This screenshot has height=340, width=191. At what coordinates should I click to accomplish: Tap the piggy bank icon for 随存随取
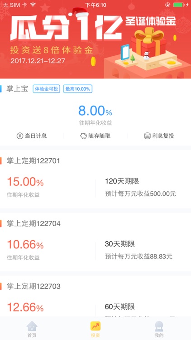[83, 136]
